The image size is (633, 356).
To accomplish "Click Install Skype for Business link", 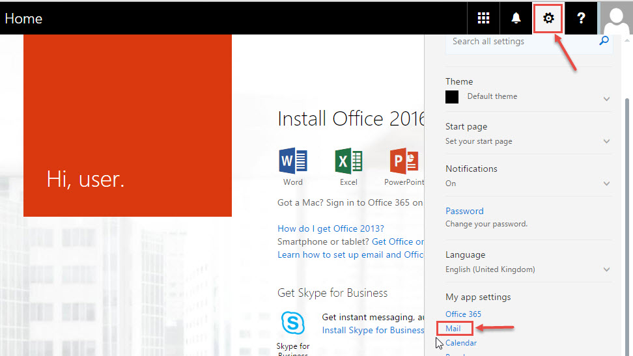I will [x=373, y=330].
